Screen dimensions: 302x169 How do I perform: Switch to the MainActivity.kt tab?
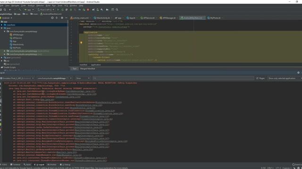click(x=103, y=18)
